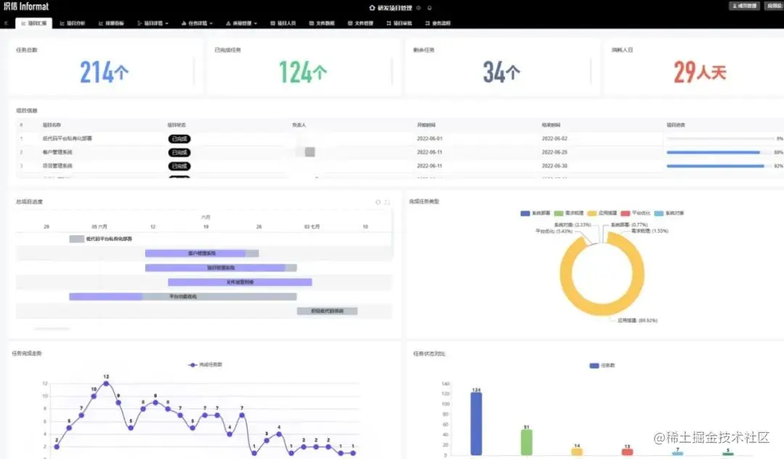Select the 124个 completed tasks card

click(303, 67)
